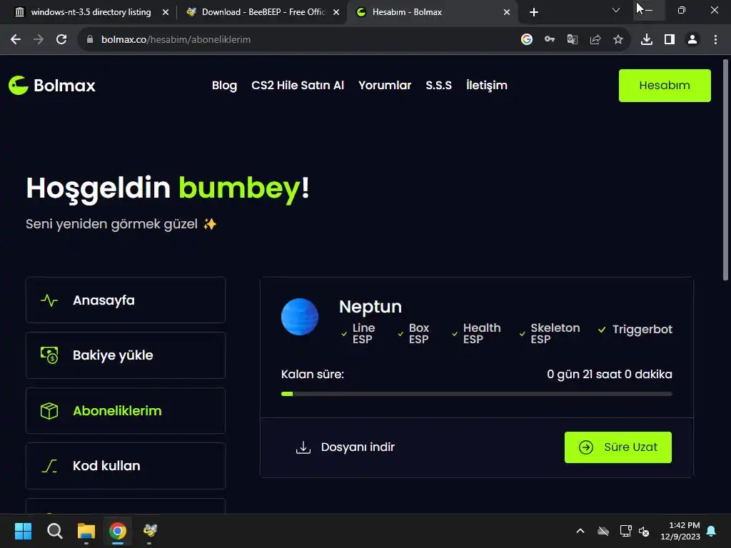Click the Skeleton ESP feature label
This screenshot has width=731, height=548.
[555, 334]
